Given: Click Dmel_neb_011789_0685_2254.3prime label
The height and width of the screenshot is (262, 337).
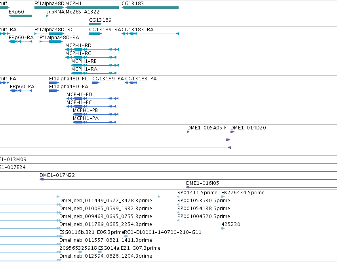Looking at the screenshot, I should [x=105, y=224].
